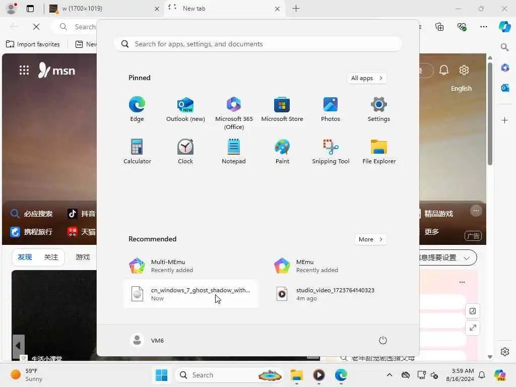Select the 发现 feed tab

(x=25, y=257)
